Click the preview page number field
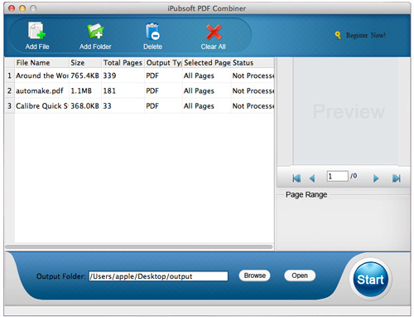The height and width of the screenshot is (317, 414). pyautogui.click(x=337, y=176)
